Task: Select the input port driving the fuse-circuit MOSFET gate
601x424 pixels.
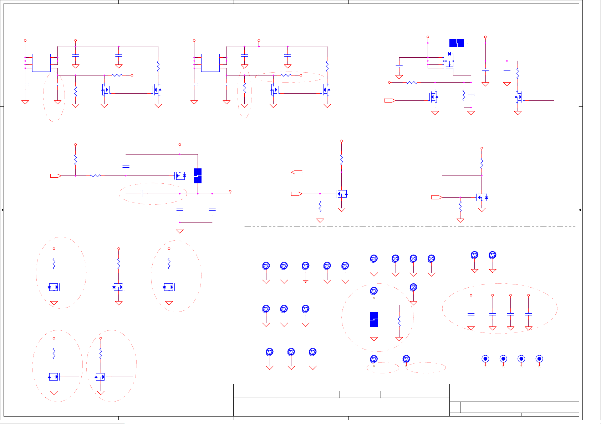Action: [390, 100]
